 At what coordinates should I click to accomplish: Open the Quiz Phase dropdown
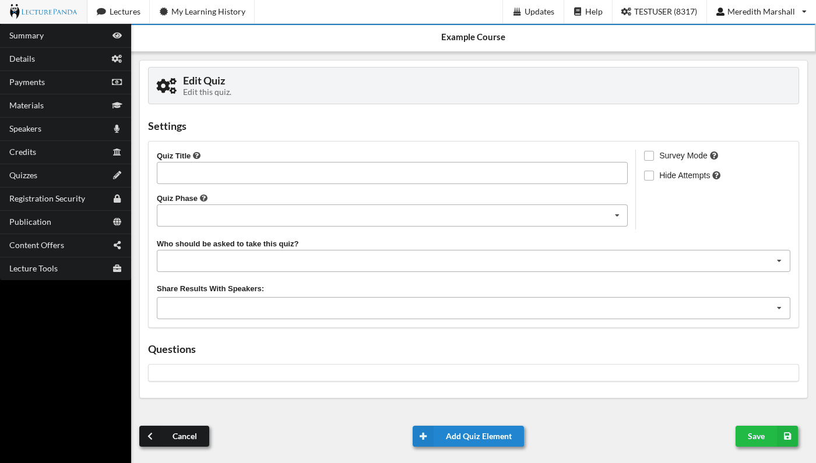pyautogui.click(x=392, y=215)
